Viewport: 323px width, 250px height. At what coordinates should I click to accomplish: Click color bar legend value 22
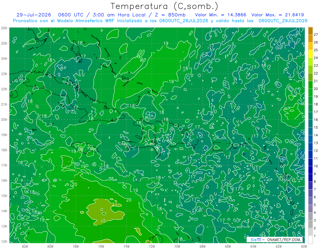[316, 73]
